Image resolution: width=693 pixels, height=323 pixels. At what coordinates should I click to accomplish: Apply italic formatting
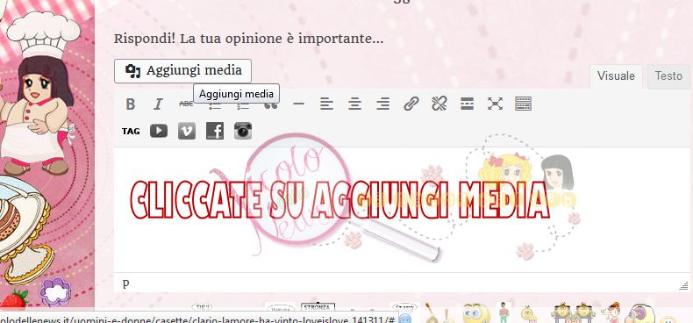pyautogui.click(x=158, y=104)
